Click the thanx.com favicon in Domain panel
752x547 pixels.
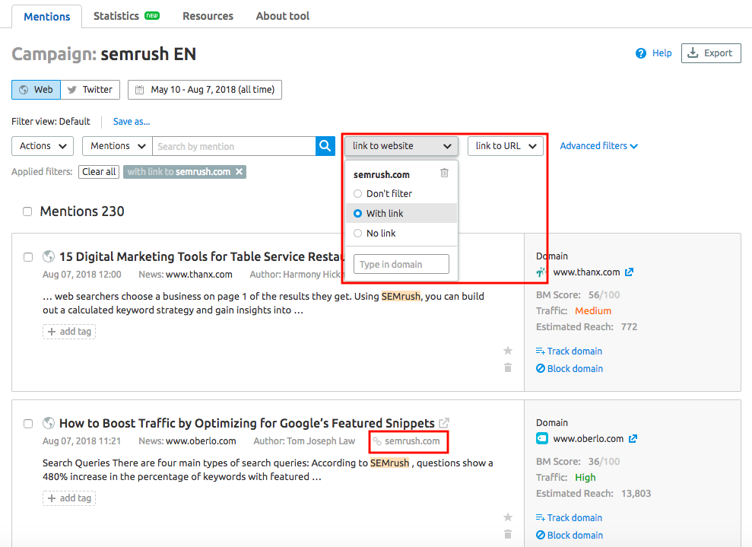542,272
